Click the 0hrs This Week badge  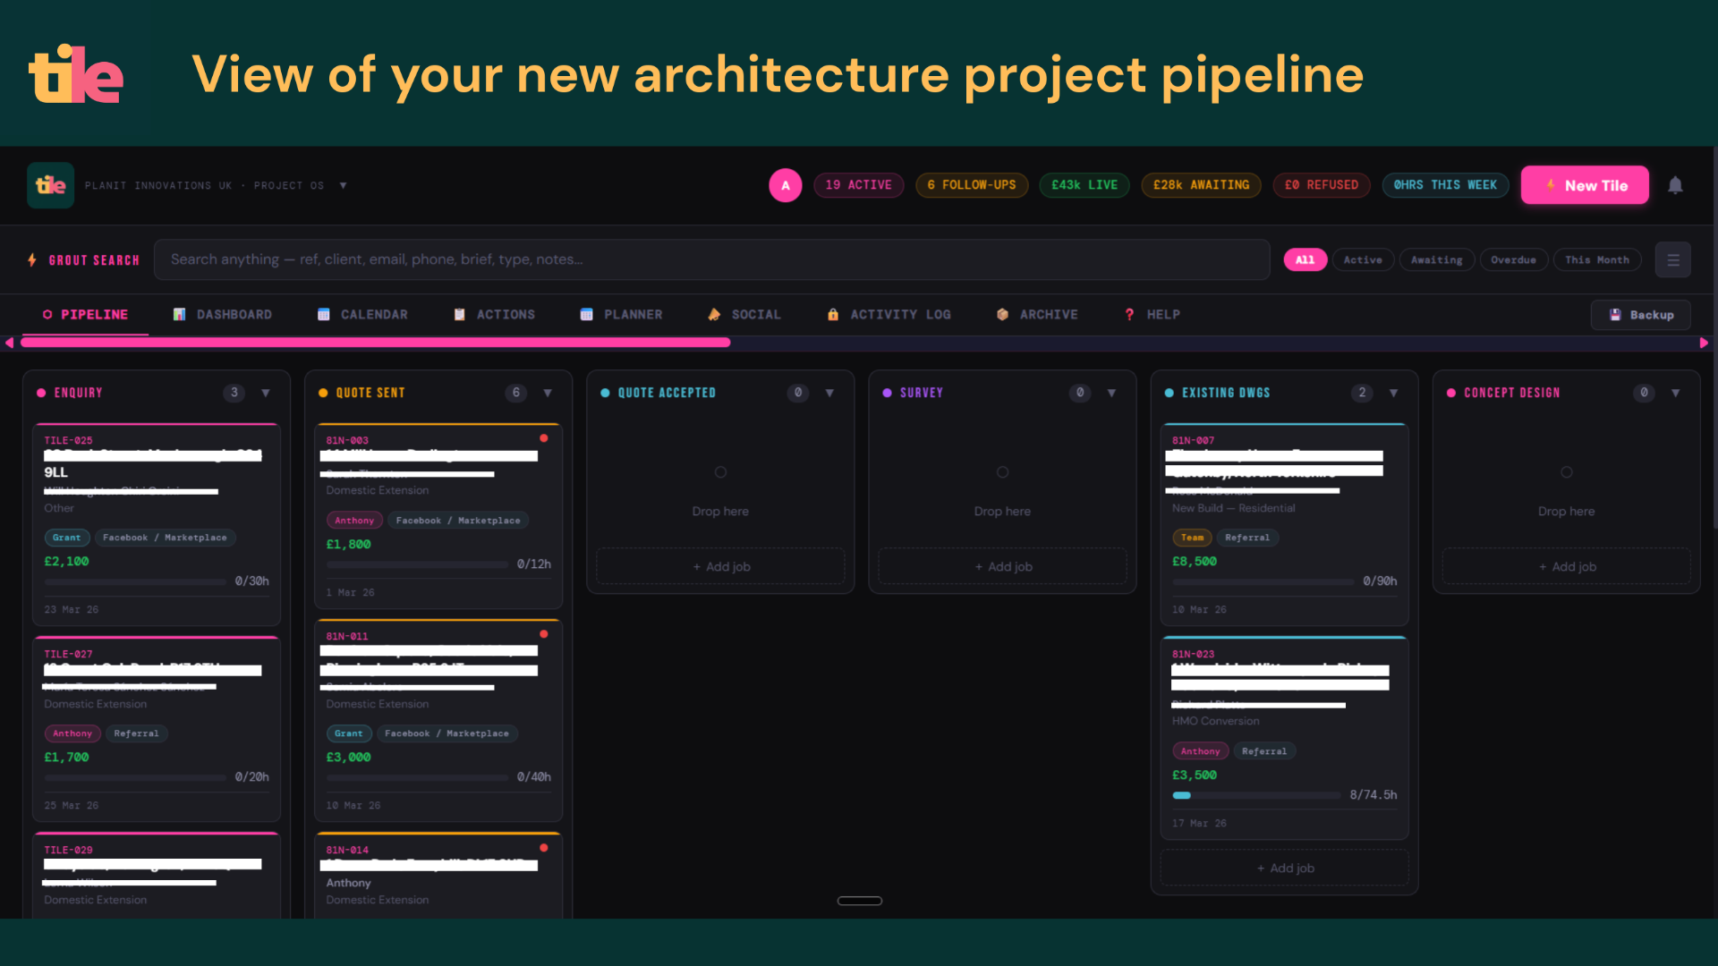[1445, 185]
